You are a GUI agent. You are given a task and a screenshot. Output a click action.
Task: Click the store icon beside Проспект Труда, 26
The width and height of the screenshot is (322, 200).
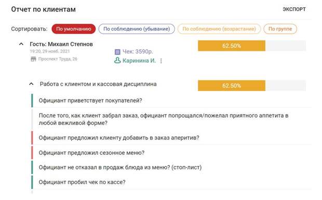(x=33, y=59)
